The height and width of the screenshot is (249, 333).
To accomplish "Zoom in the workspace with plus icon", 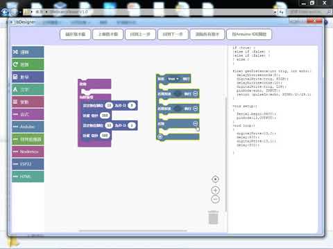I will click(215, 190).
